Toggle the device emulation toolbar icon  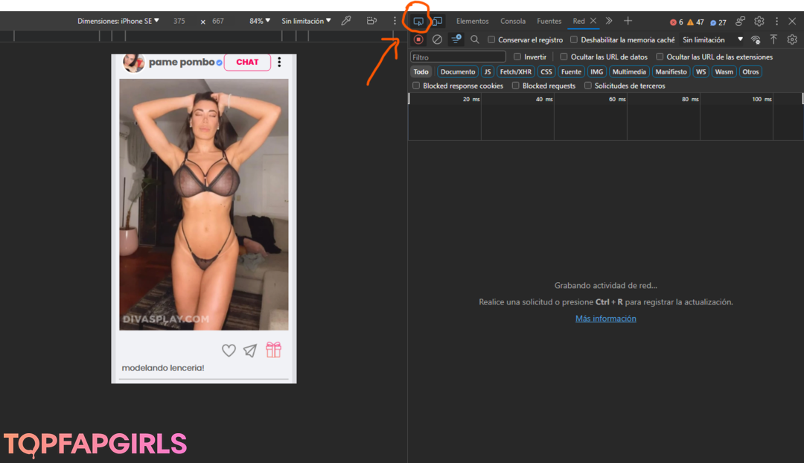[x=437, y=22]
